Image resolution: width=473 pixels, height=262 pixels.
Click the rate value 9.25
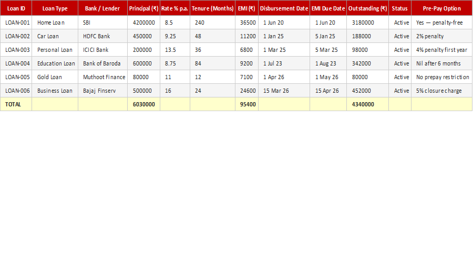click(174, 36)
